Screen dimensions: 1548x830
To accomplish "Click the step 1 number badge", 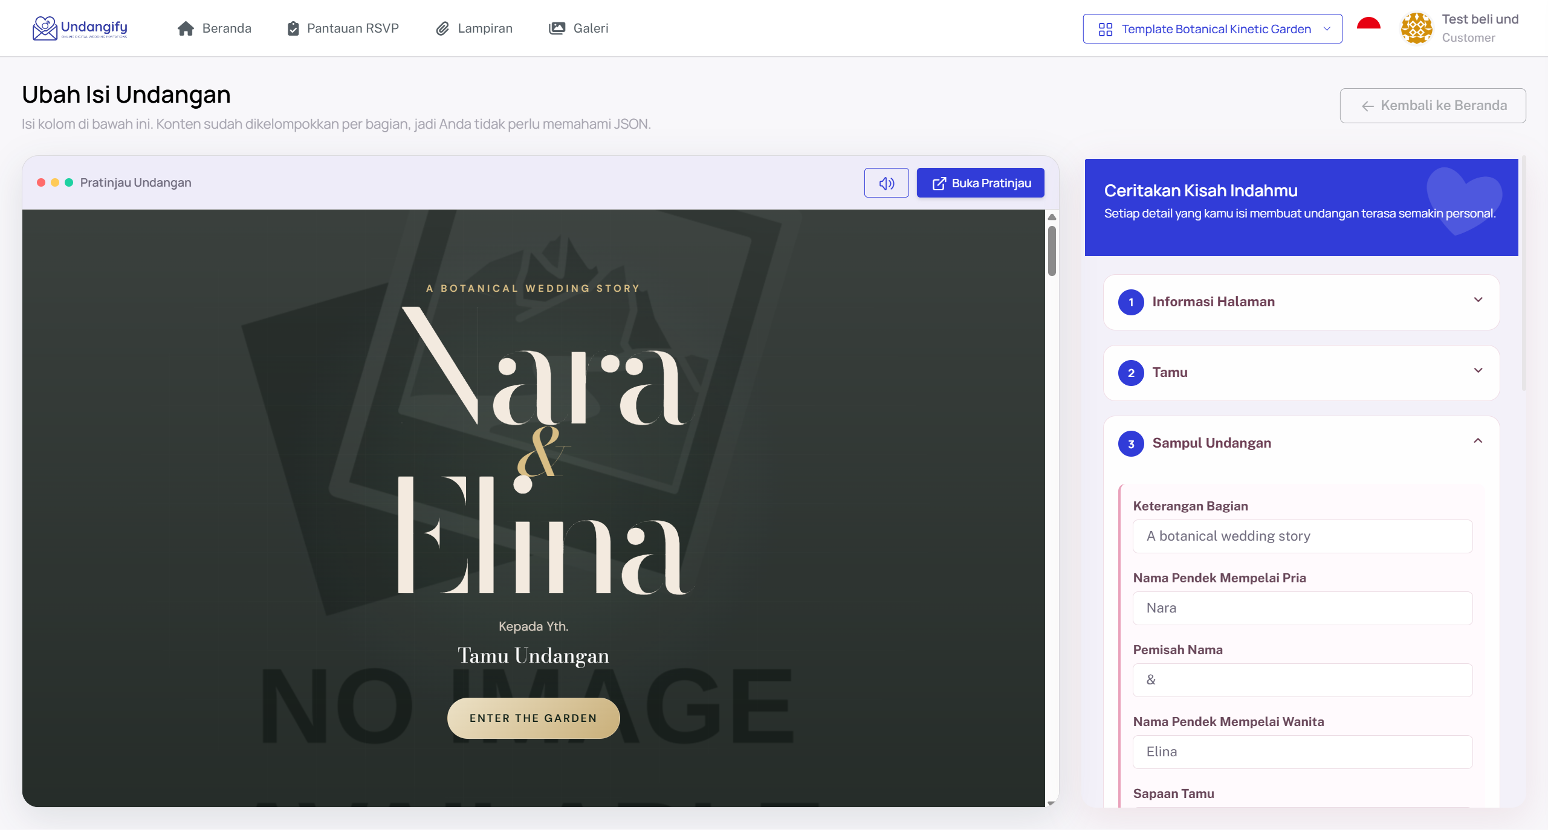I will pyautogui.click(x=1131, y=302).
